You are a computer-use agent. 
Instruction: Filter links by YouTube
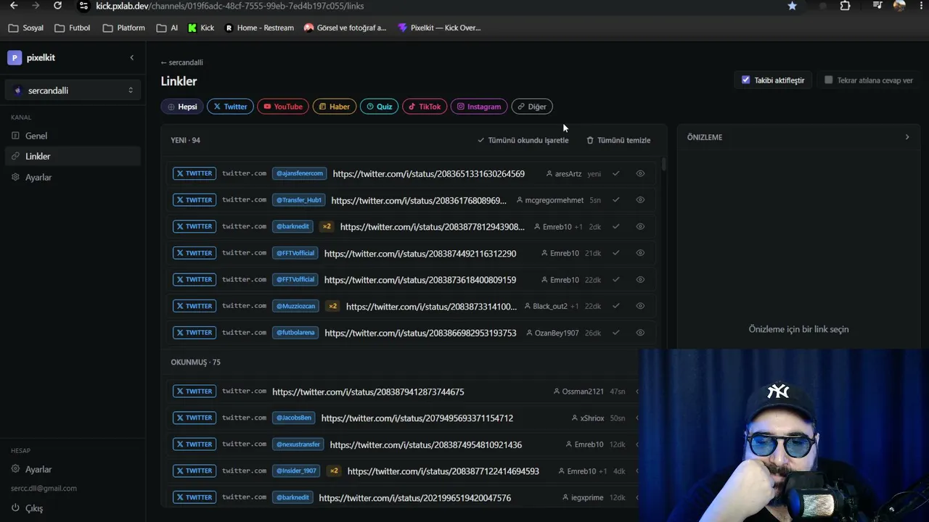[283, 107]
